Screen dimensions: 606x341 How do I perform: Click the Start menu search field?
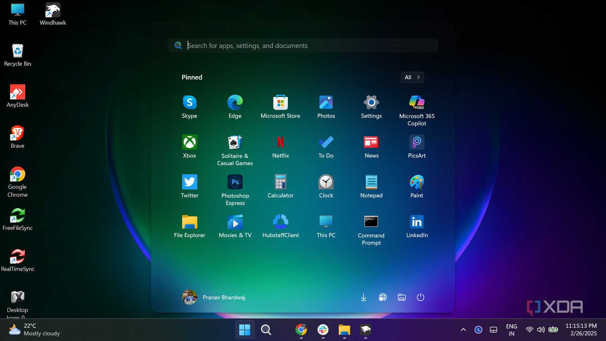point(303,45)
